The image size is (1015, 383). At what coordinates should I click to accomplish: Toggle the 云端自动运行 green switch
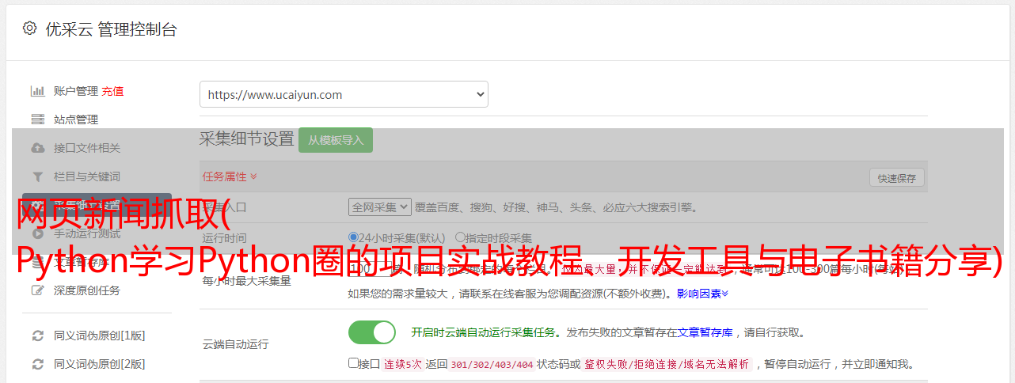tap(372, 332)
